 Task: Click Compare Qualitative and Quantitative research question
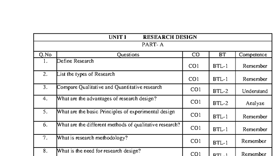109,87
